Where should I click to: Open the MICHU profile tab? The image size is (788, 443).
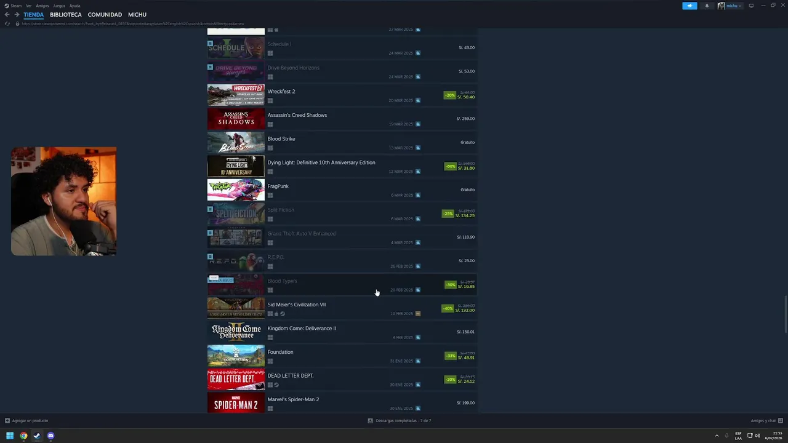(x=137, y=15)
